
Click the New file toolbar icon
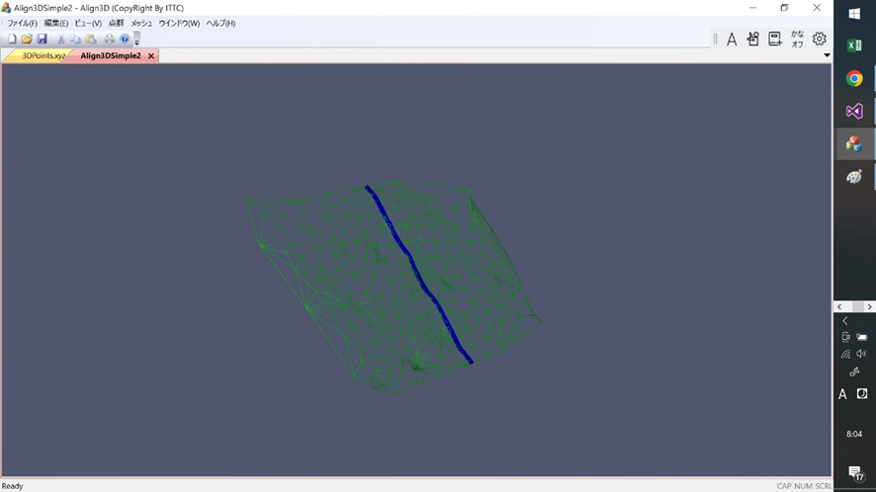pyautogui.click(x=12, y=40)
